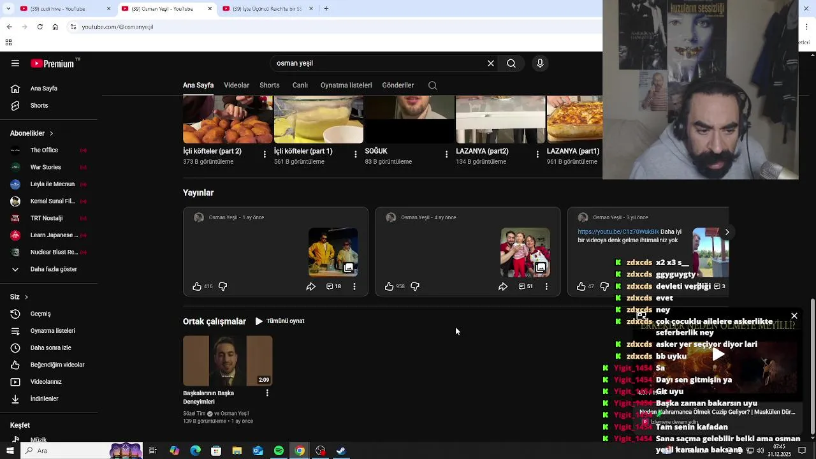Open comments on post with 18 comments
The image size is (816, 459).
click(x=333, y=286)
